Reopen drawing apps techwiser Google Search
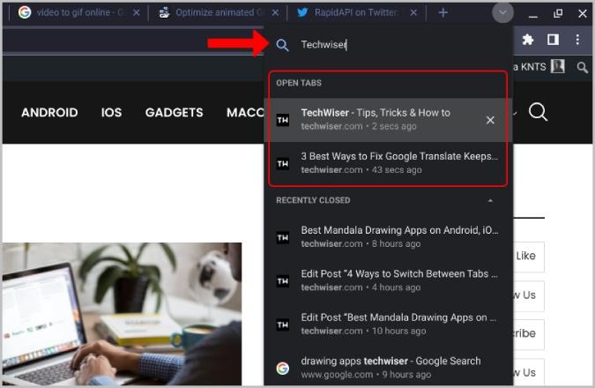This screenshot has width=595, height=388. 388,368
